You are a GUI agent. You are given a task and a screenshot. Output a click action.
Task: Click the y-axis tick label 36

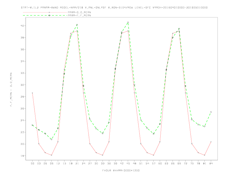coord(22,49)
